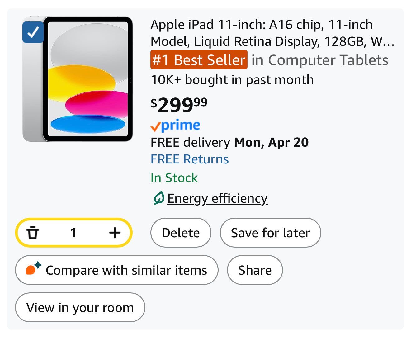
Task: Click the $299.99 price
Action: click(179, 105)
